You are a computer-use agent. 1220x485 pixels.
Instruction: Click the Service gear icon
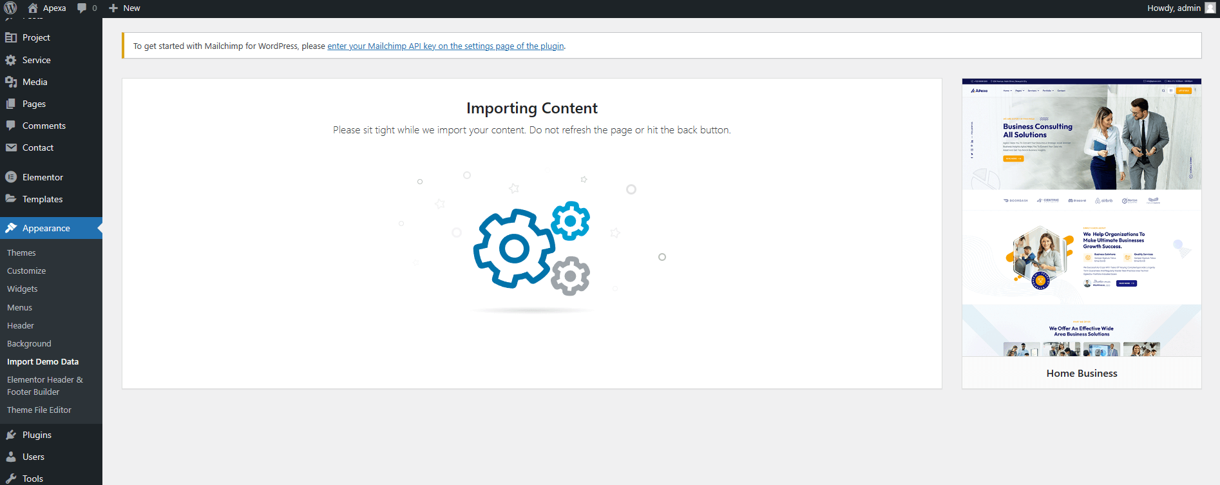pyautogui.click(x=11, y=60)
